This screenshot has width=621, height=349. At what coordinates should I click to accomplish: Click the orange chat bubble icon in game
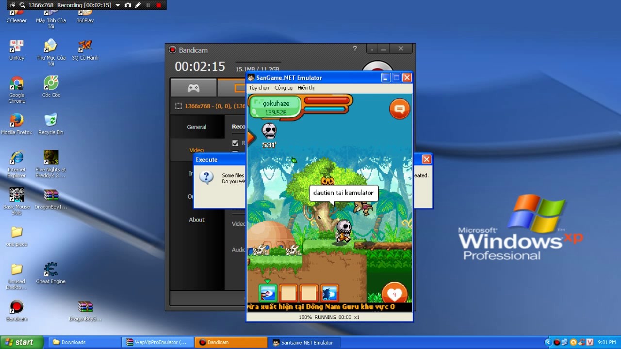click(400, 109)
